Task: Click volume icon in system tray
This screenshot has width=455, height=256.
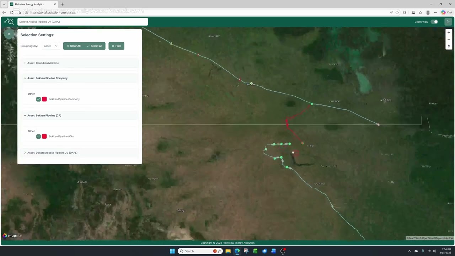Action: click(x=434, y=251)
